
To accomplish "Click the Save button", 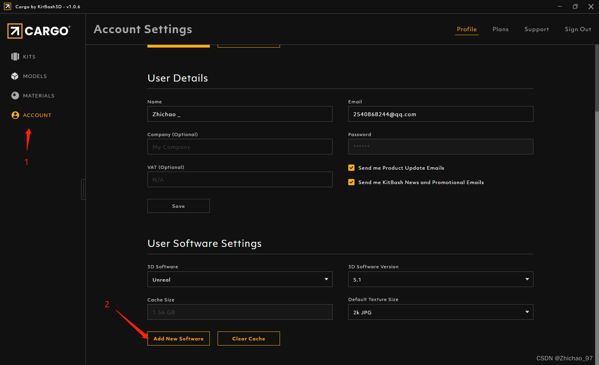I will (x=179, y=206).
